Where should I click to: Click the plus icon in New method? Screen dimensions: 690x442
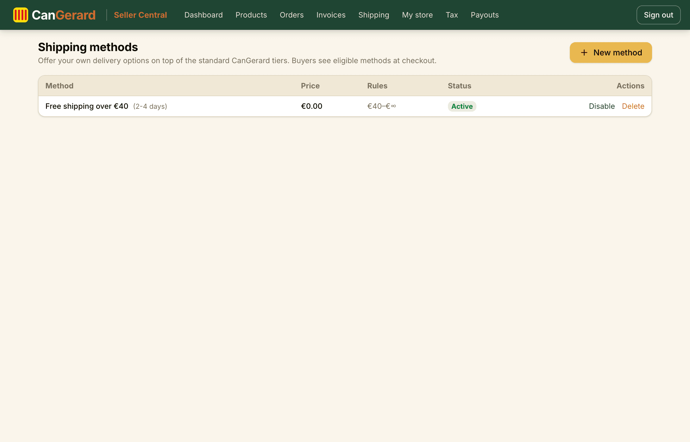tap(584, 53)
